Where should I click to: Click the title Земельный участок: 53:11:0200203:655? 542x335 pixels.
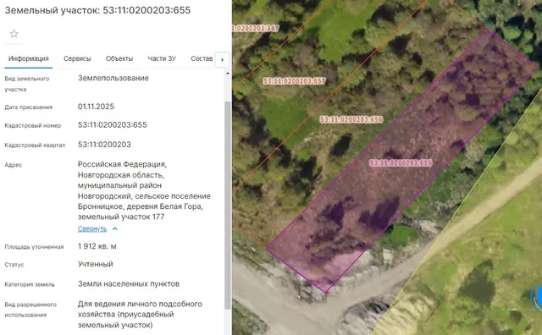[98, 10]
